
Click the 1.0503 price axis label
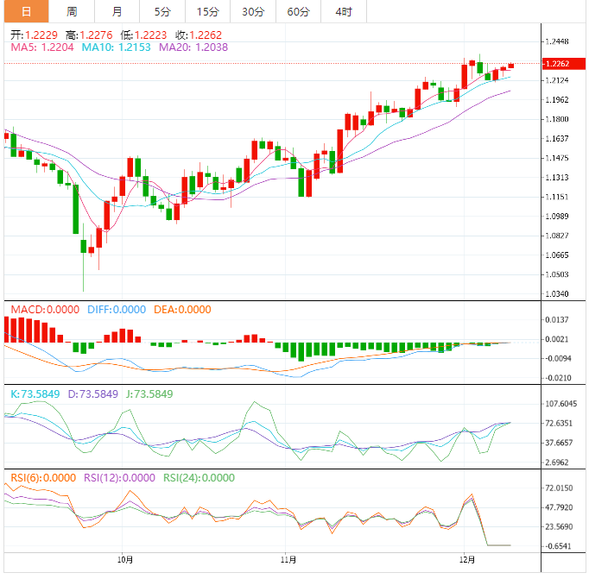(x=557, y=274)
